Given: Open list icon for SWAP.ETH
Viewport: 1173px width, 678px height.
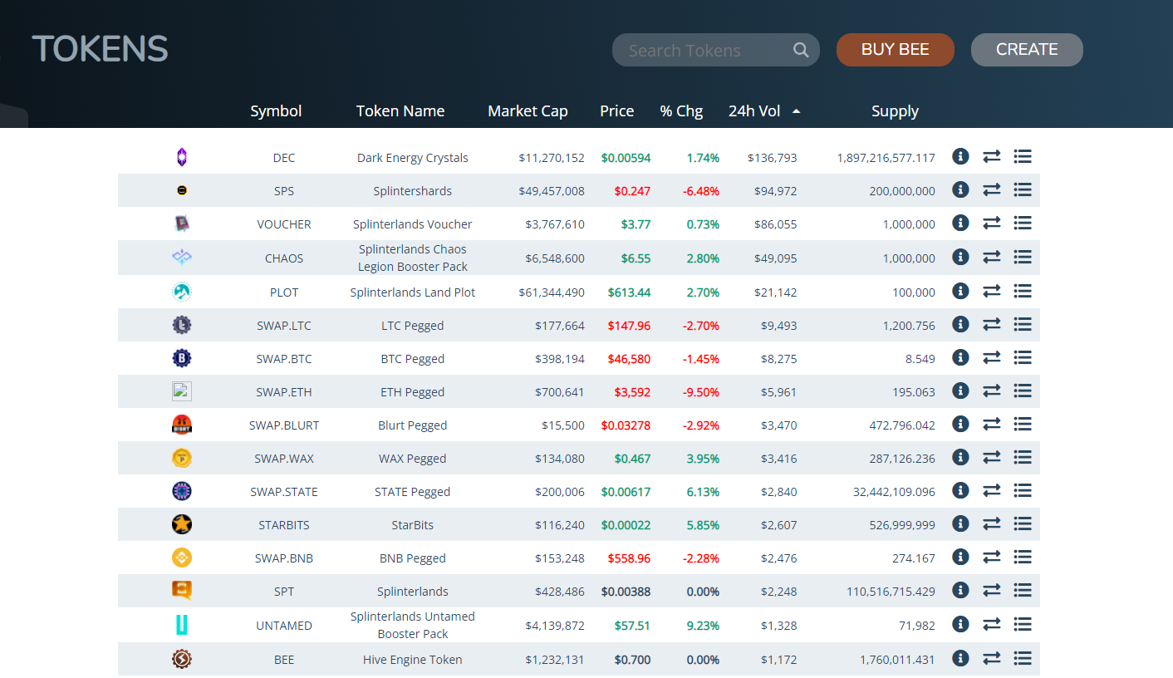Looking at the screenshot, I should point(1023,391).
